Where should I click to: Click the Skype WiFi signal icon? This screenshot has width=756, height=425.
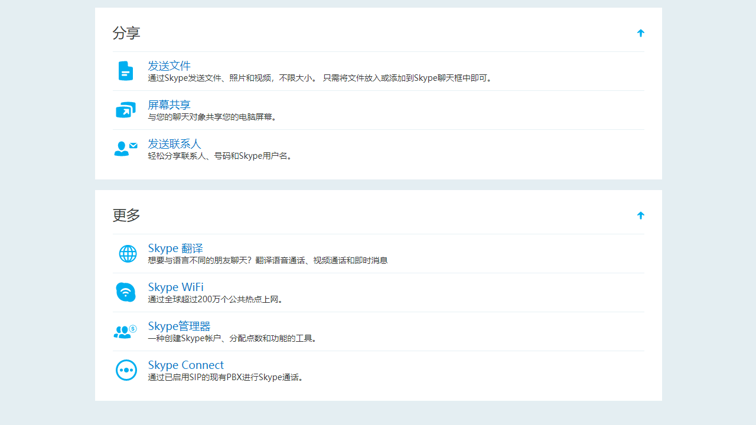coord(126,292)
